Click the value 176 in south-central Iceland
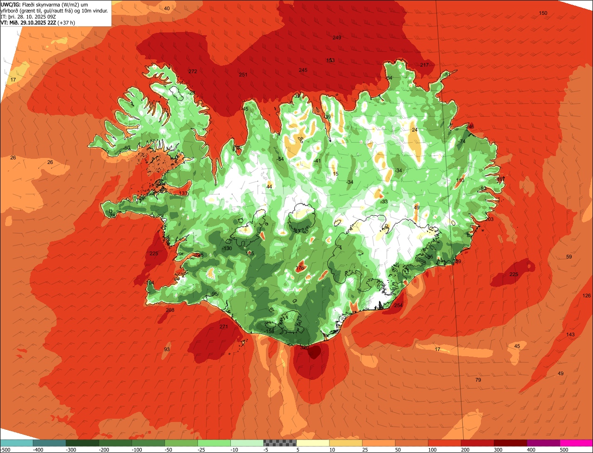593x453 pixels. click(300, 268)
